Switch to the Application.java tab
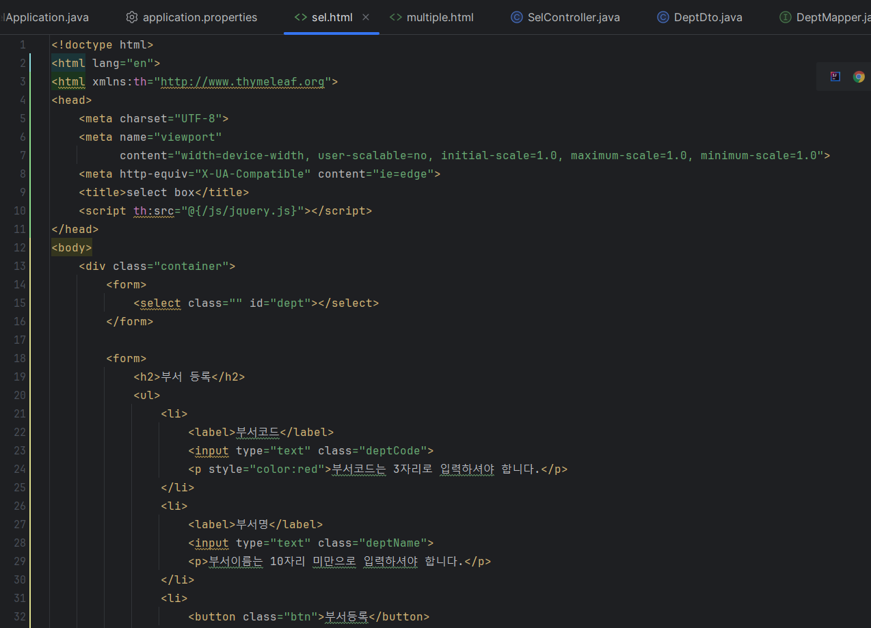This screenshot has height=628, width=871. 45,17
